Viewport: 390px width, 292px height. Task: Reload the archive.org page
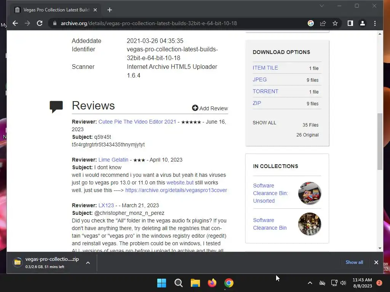click(x=40, y=23)
